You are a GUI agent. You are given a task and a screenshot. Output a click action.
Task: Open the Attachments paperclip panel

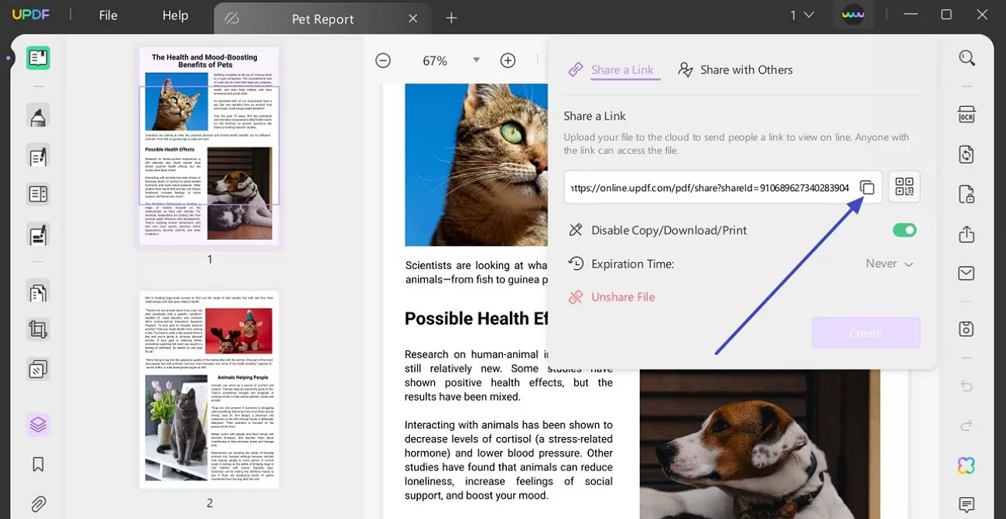[38, 504]
